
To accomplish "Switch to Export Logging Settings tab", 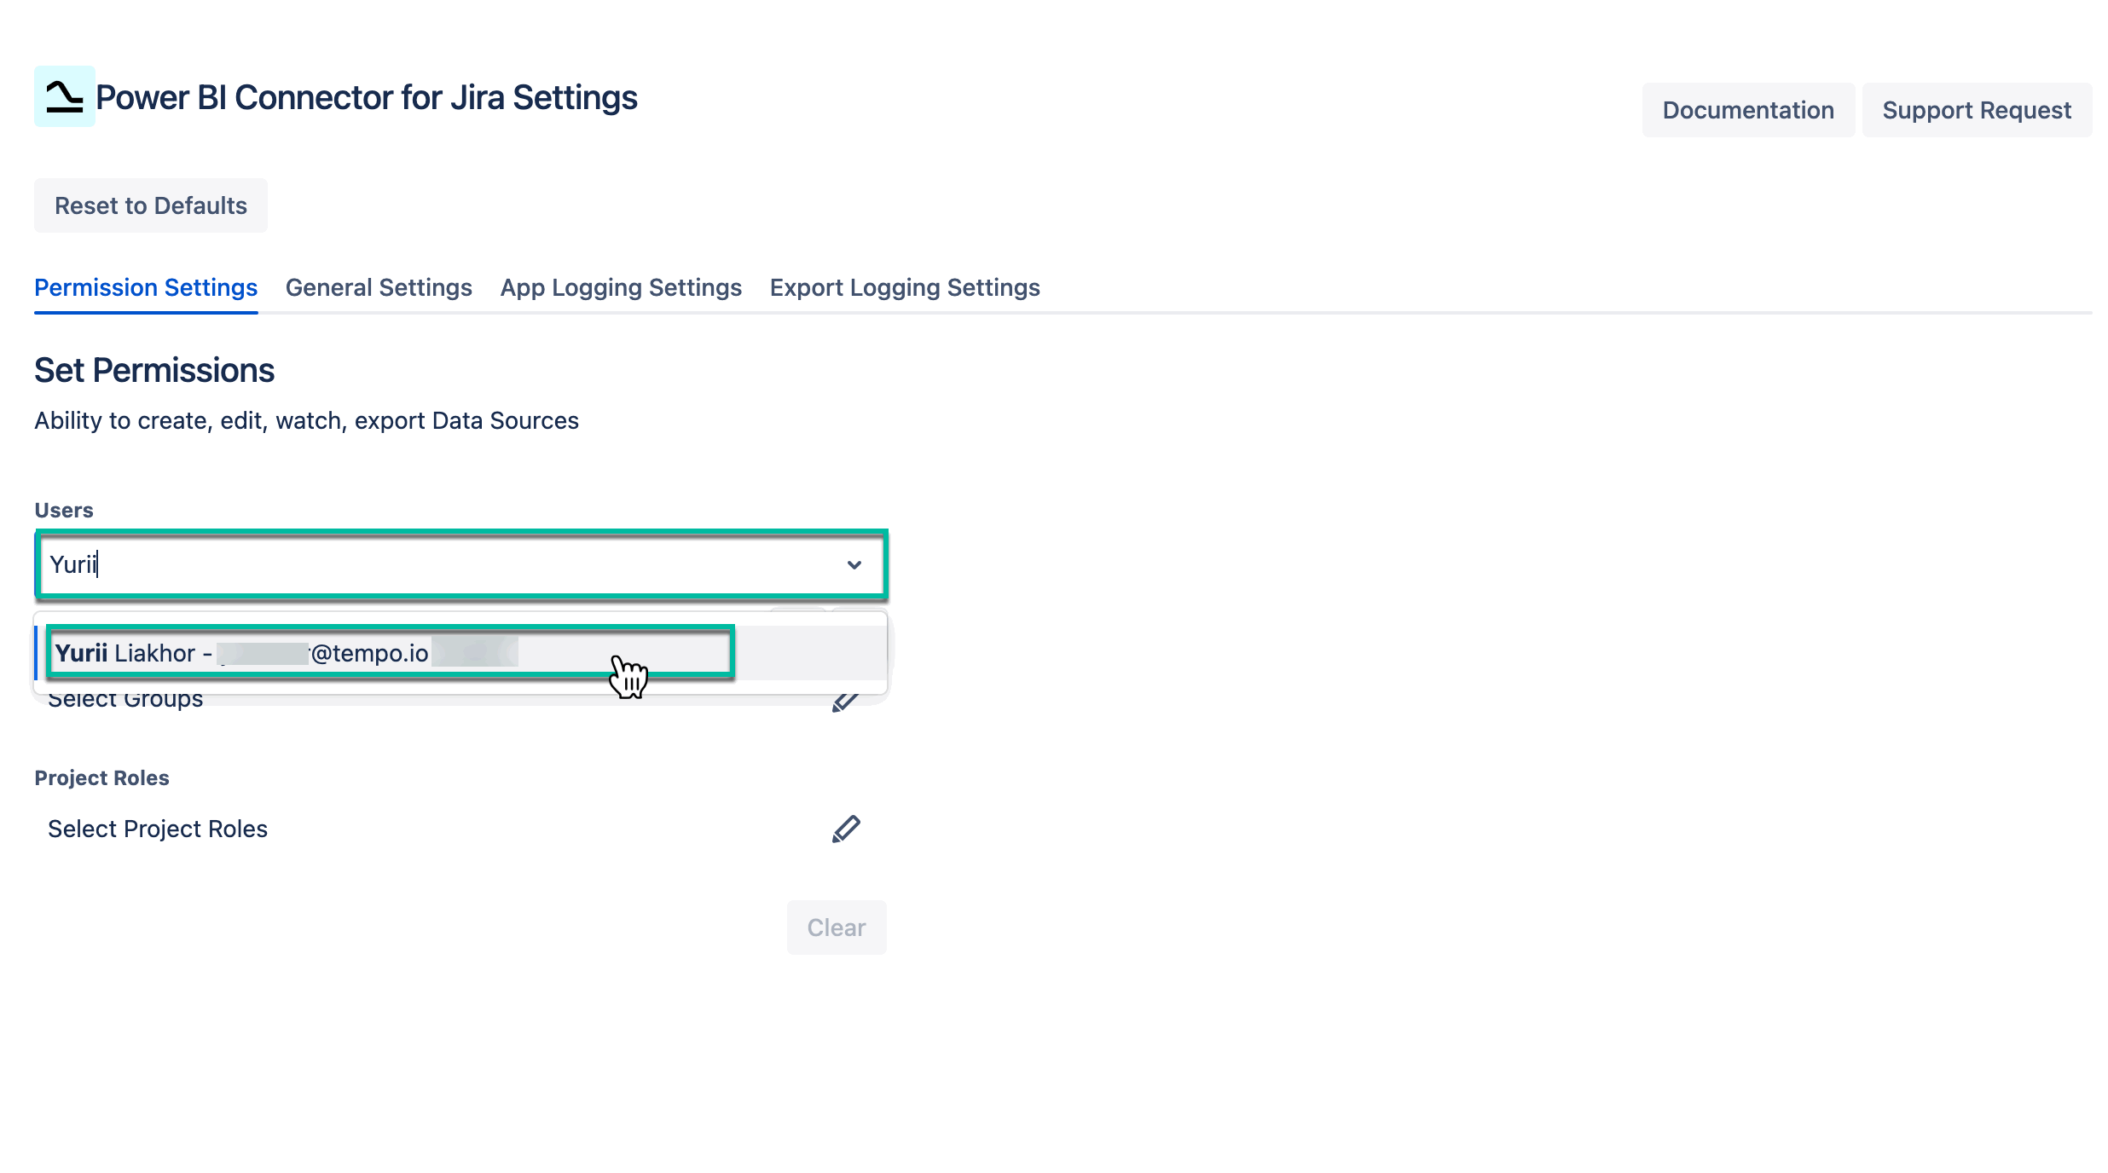I will (x=904, y=287).
